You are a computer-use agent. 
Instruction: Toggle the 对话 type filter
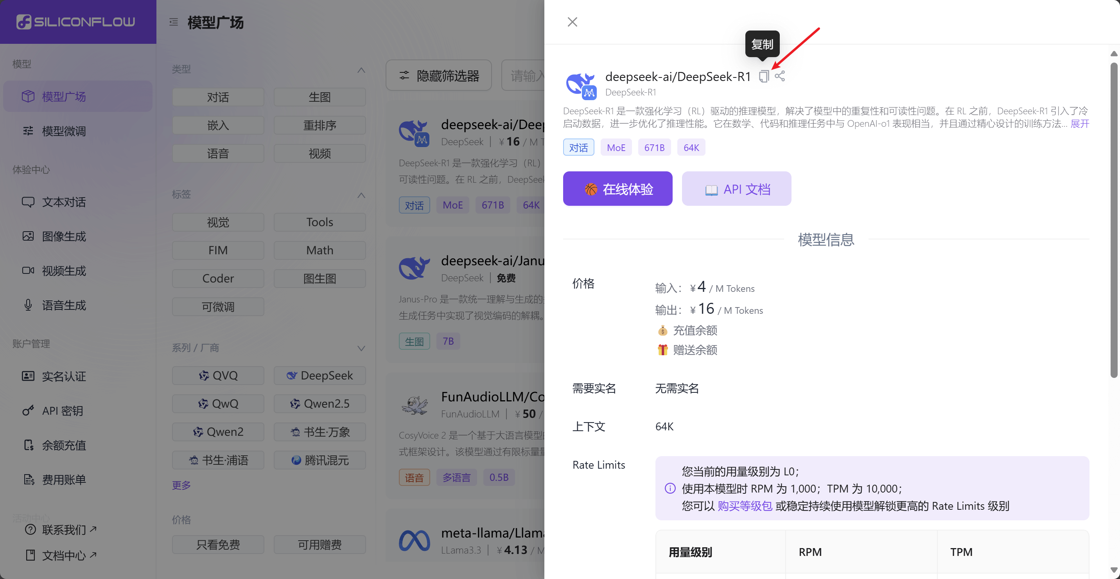coord(218,97)
